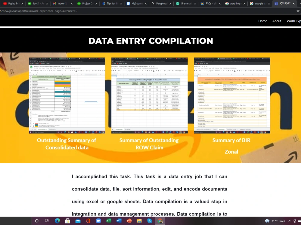
Task: Close the MySource tab
Action: click(x=145, y=3)
